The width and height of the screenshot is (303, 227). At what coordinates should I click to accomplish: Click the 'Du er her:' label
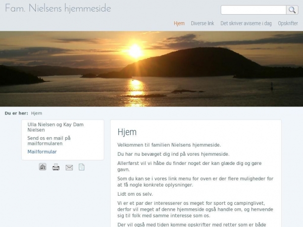click(x=17, y=113)
